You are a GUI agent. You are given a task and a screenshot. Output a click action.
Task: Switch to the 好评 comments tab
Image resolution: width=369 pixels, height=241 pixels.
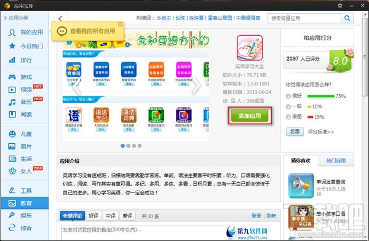[x=93, y=216]
